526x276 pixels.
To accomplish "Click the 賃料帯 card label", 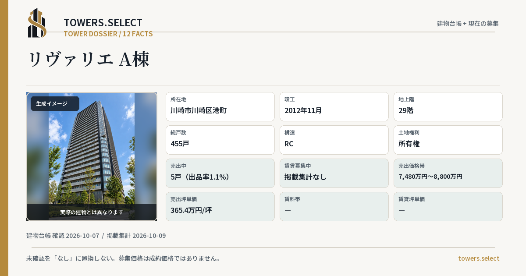I will point(292,199).
